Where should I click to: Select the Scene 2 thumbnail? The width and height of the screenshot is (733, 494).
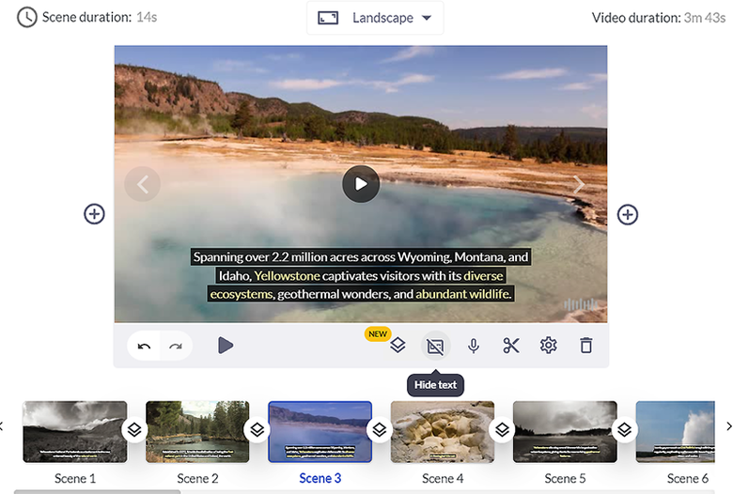click(x=197, y=432)
